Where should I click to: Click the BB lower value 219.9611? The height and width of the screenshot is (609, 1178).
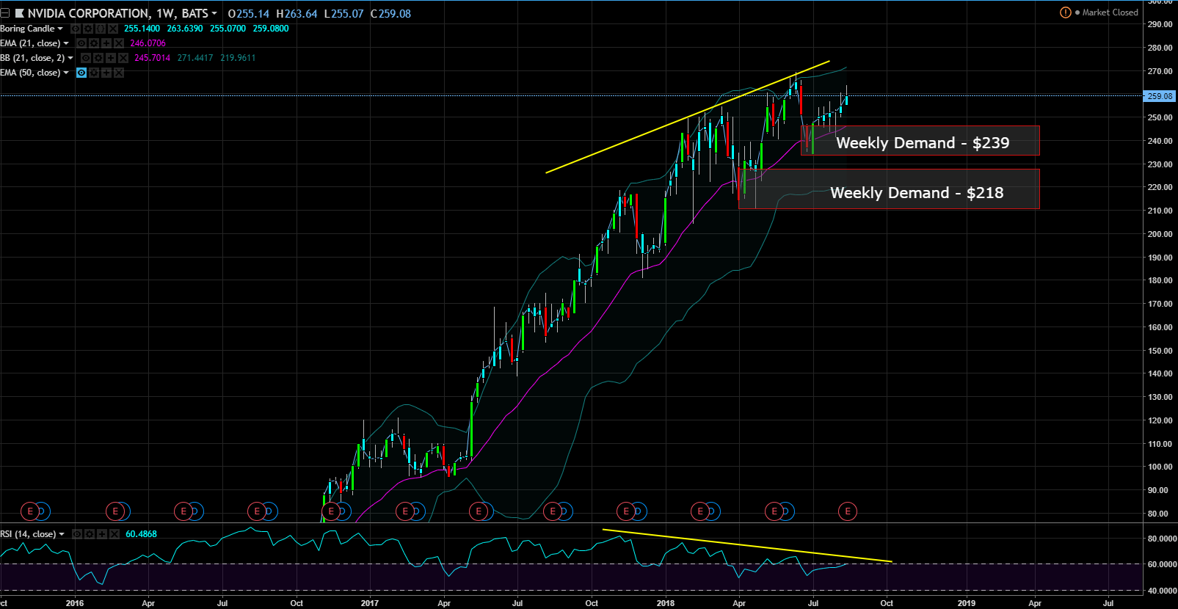(x=238, y=58)
